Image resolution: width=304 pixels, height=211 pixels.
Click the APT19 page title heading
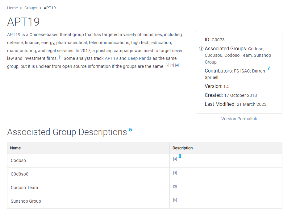pos(23,22)
